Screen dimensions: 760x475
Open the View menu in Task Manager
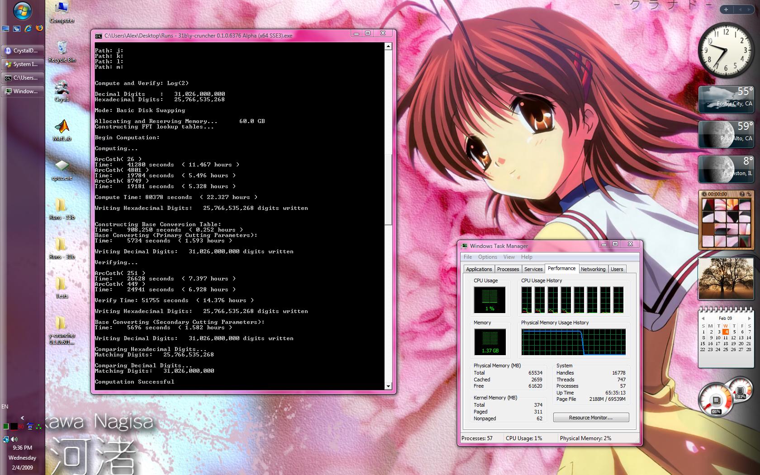[x=509, y=257]
